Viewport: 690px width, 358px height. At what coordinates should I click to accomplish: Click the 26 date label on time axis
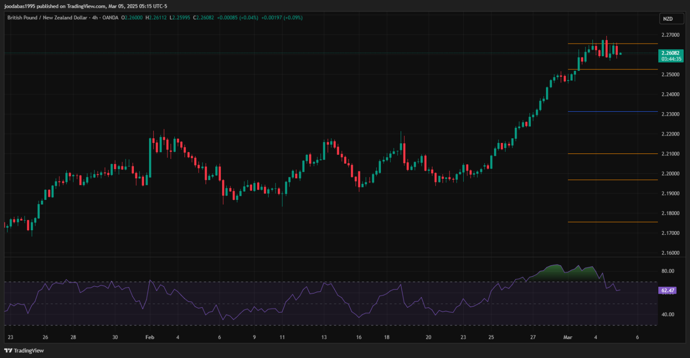46,337
